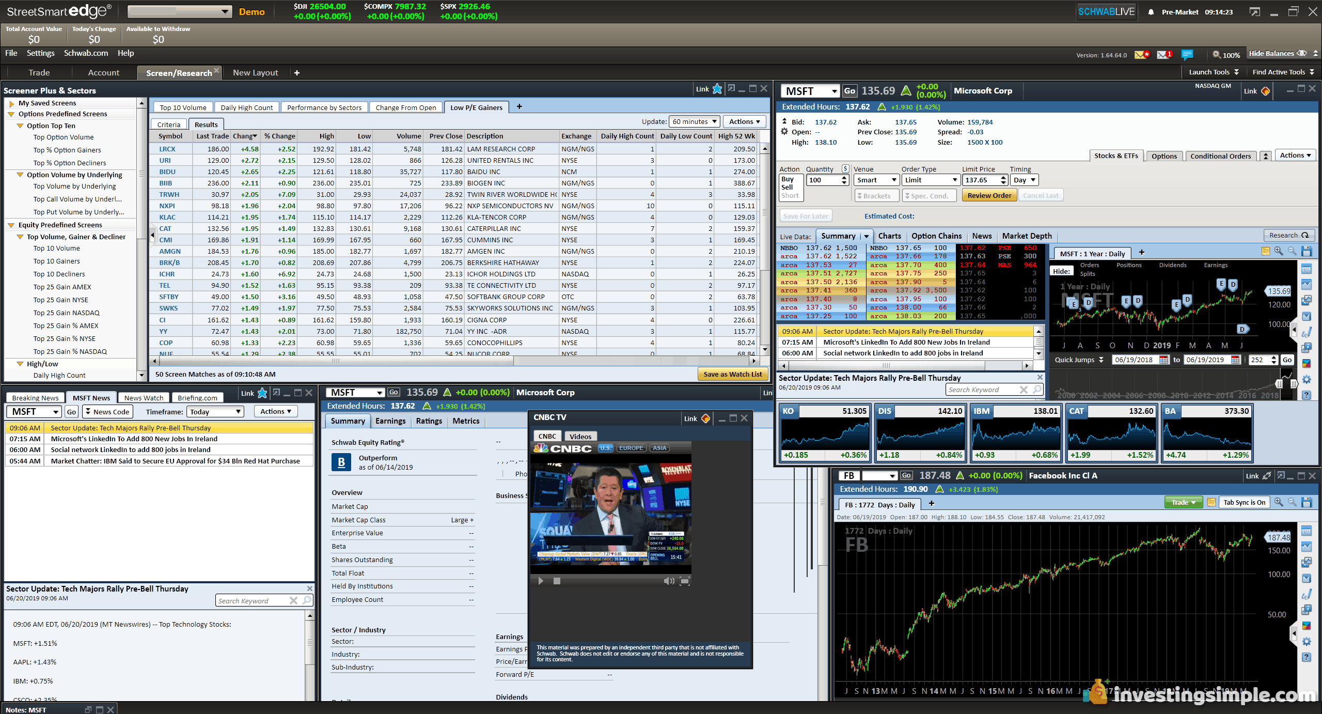
Task: Stop the CNBC TV video stream
Action: pyautogui.click(x=557, y=581)
